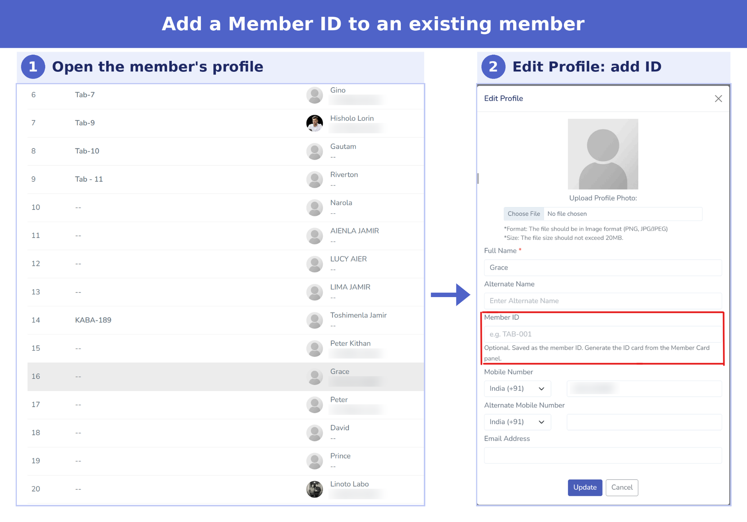Click Gino's avatar icon

[x=314, y=95]
